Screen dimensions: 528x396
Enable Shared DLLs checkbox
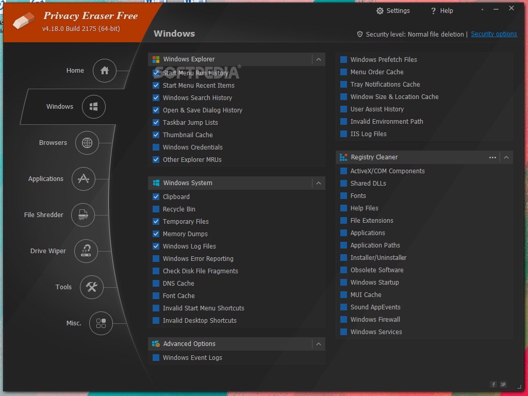click(x=343, y=183)
